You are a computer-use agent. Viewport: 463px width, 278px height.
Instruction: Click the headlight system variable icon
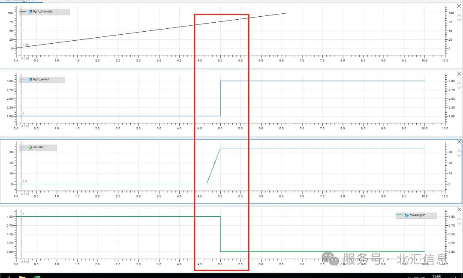(406, 215)
